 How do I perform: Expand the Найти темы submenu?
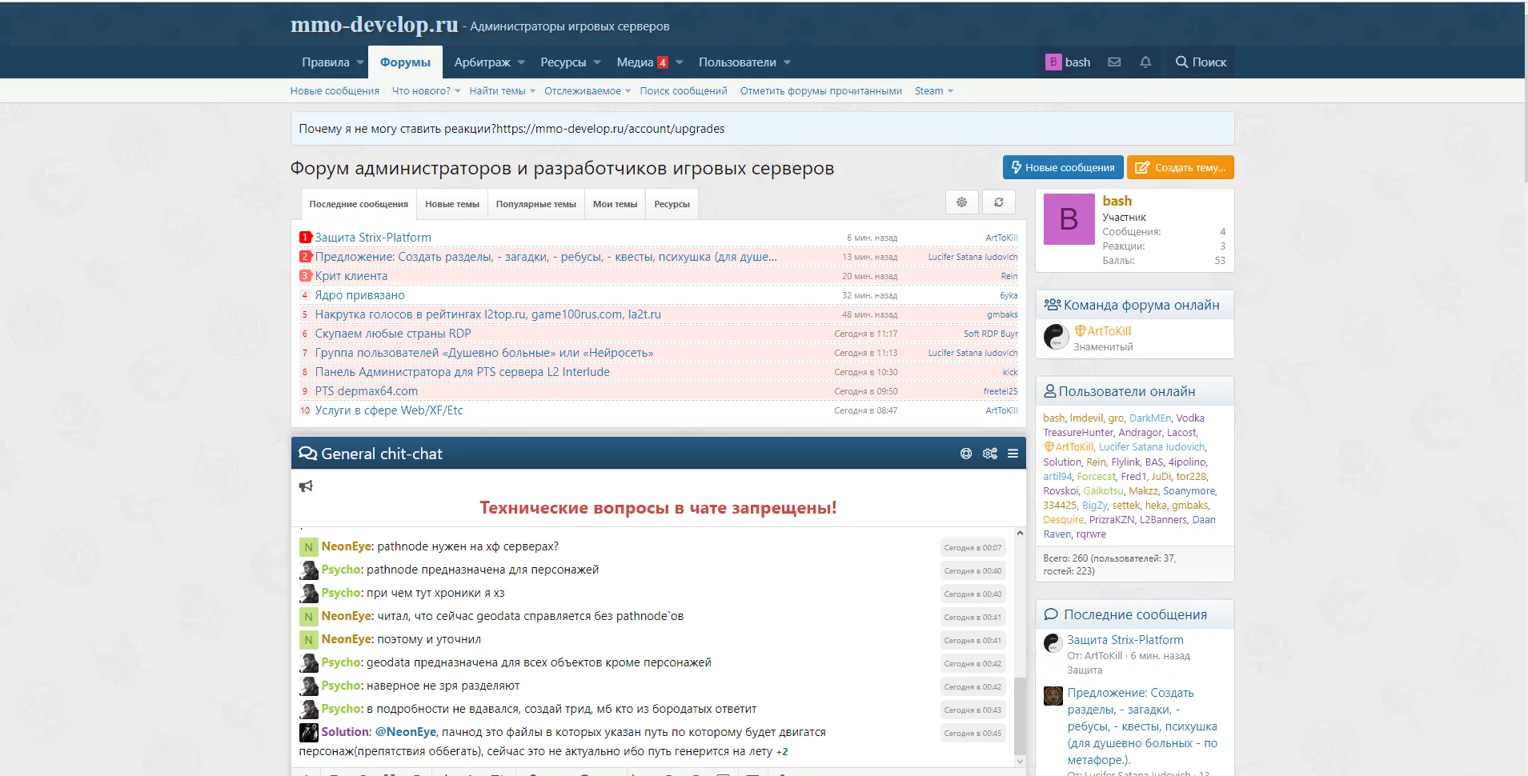click(532, 91)
